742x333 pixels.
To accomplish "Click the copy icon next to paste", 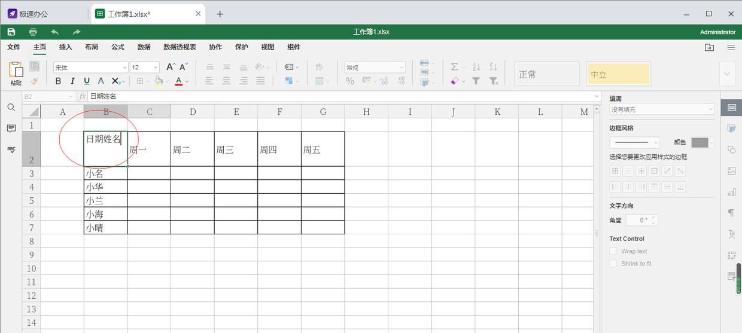I will coord(35,66).
